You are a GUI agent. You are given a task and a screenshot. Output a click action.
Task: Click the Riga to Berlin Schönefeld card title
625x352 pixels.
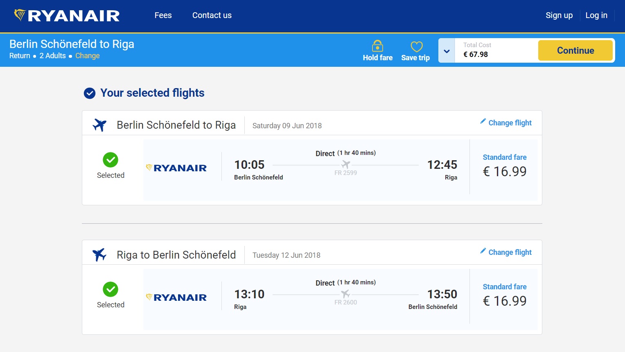(176, 255)
